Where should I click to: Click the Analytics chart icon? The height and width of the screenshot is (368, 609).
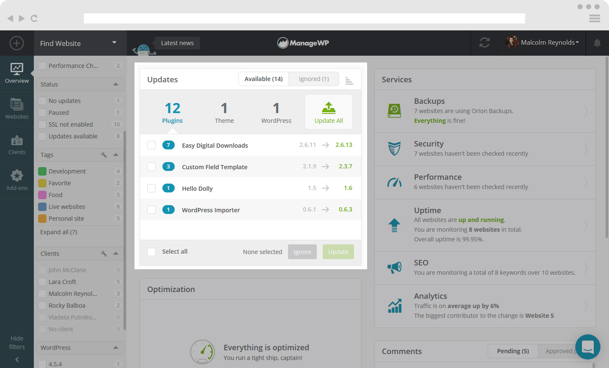click(394, 306)
